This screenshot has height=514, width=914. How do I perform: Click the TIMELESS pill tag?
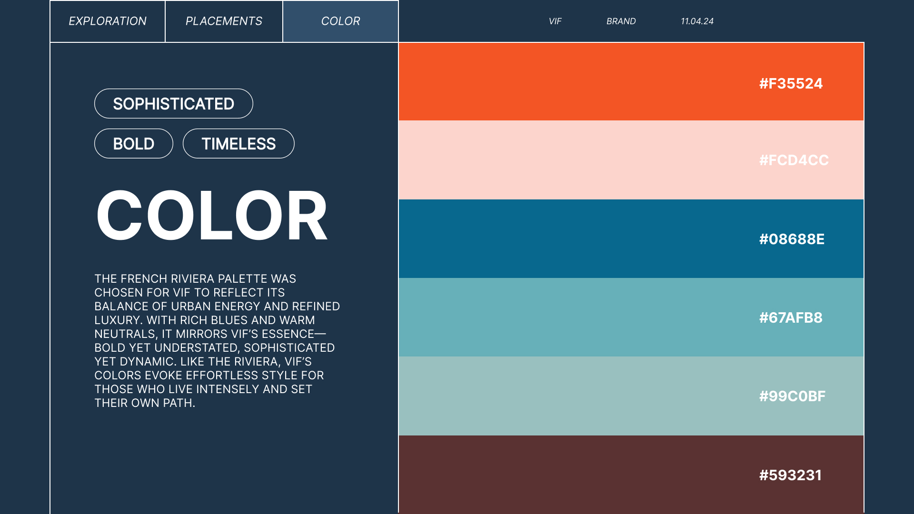[x=238, y=144]
